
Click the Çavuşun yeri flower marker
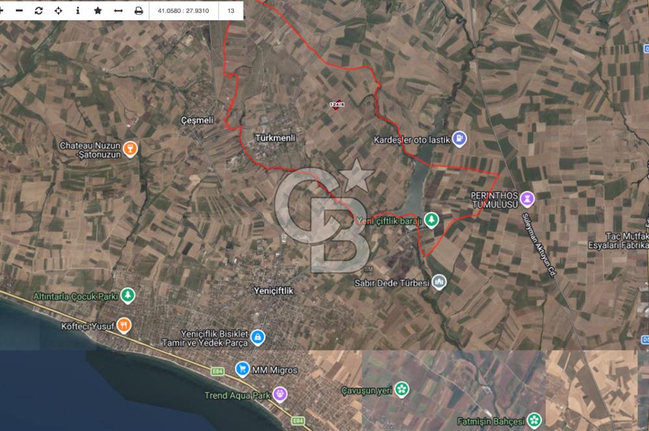(402, 389)
